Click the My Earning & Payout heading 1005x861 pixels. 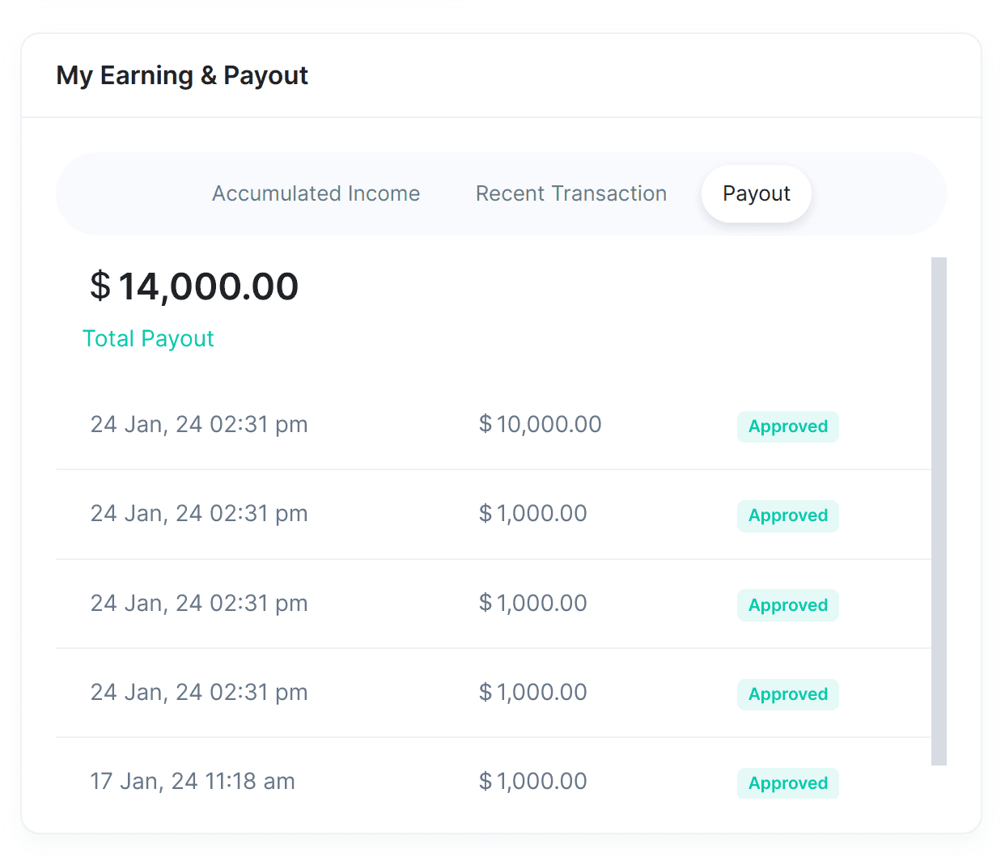point(182,75)
